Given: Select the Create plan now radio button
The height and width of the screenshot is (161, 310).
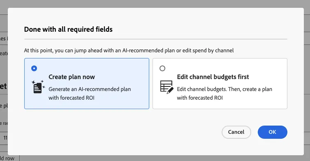Looking at the screenshot, I should (x=34, y=68).
